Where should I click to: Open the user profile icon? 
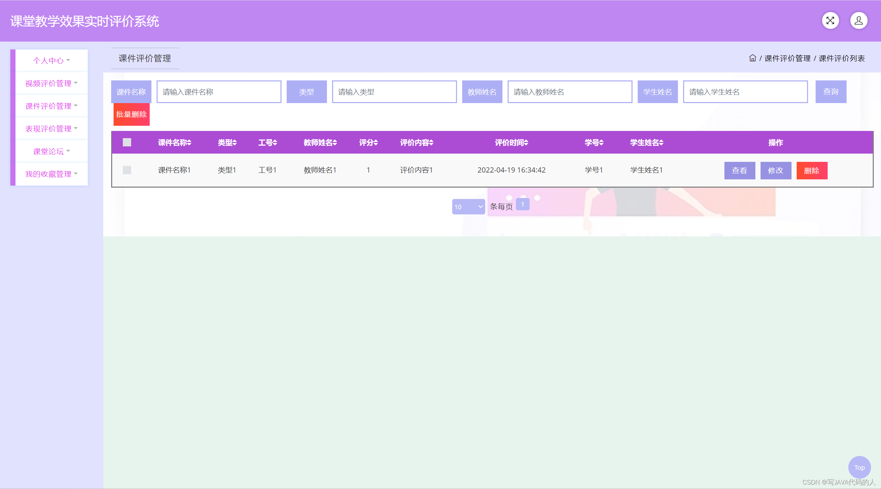point(858,21)
